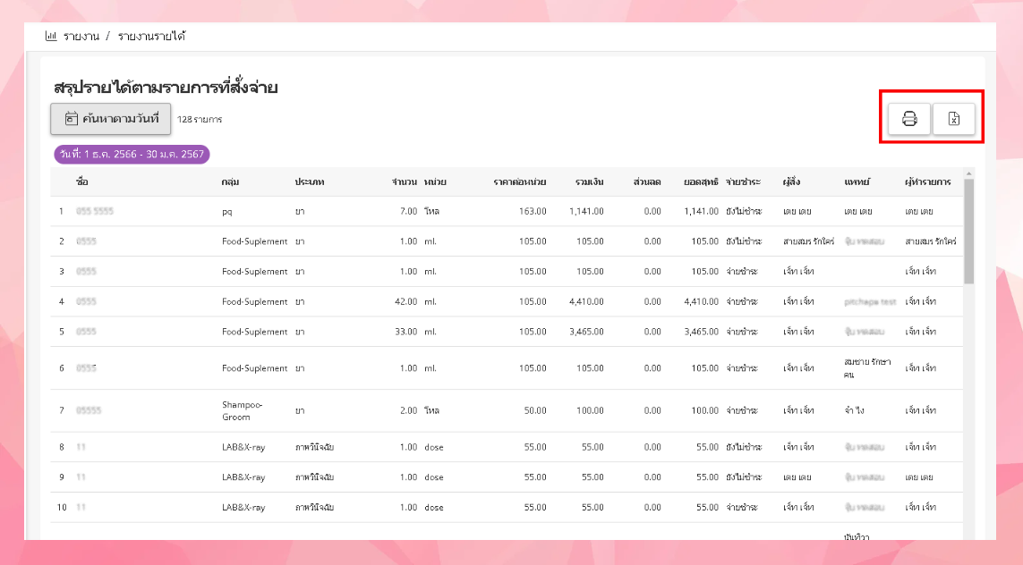Click the แพทย์ column header
Viewport: 1023px width, 565px height.
[857, 181]
